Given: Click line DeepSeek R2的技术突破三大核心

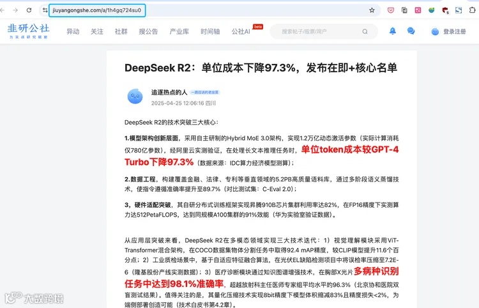Looking at the screenshot, I should tap(171, 122).
